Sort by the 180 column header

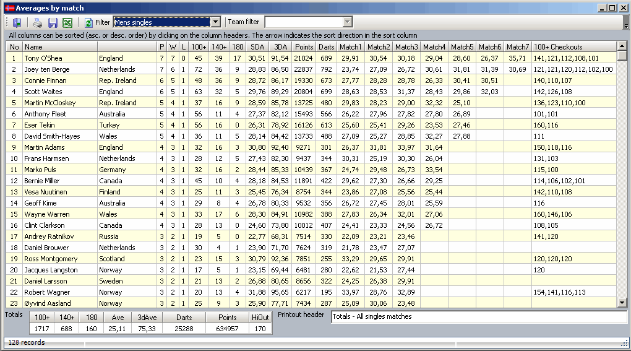click(237, 47)
